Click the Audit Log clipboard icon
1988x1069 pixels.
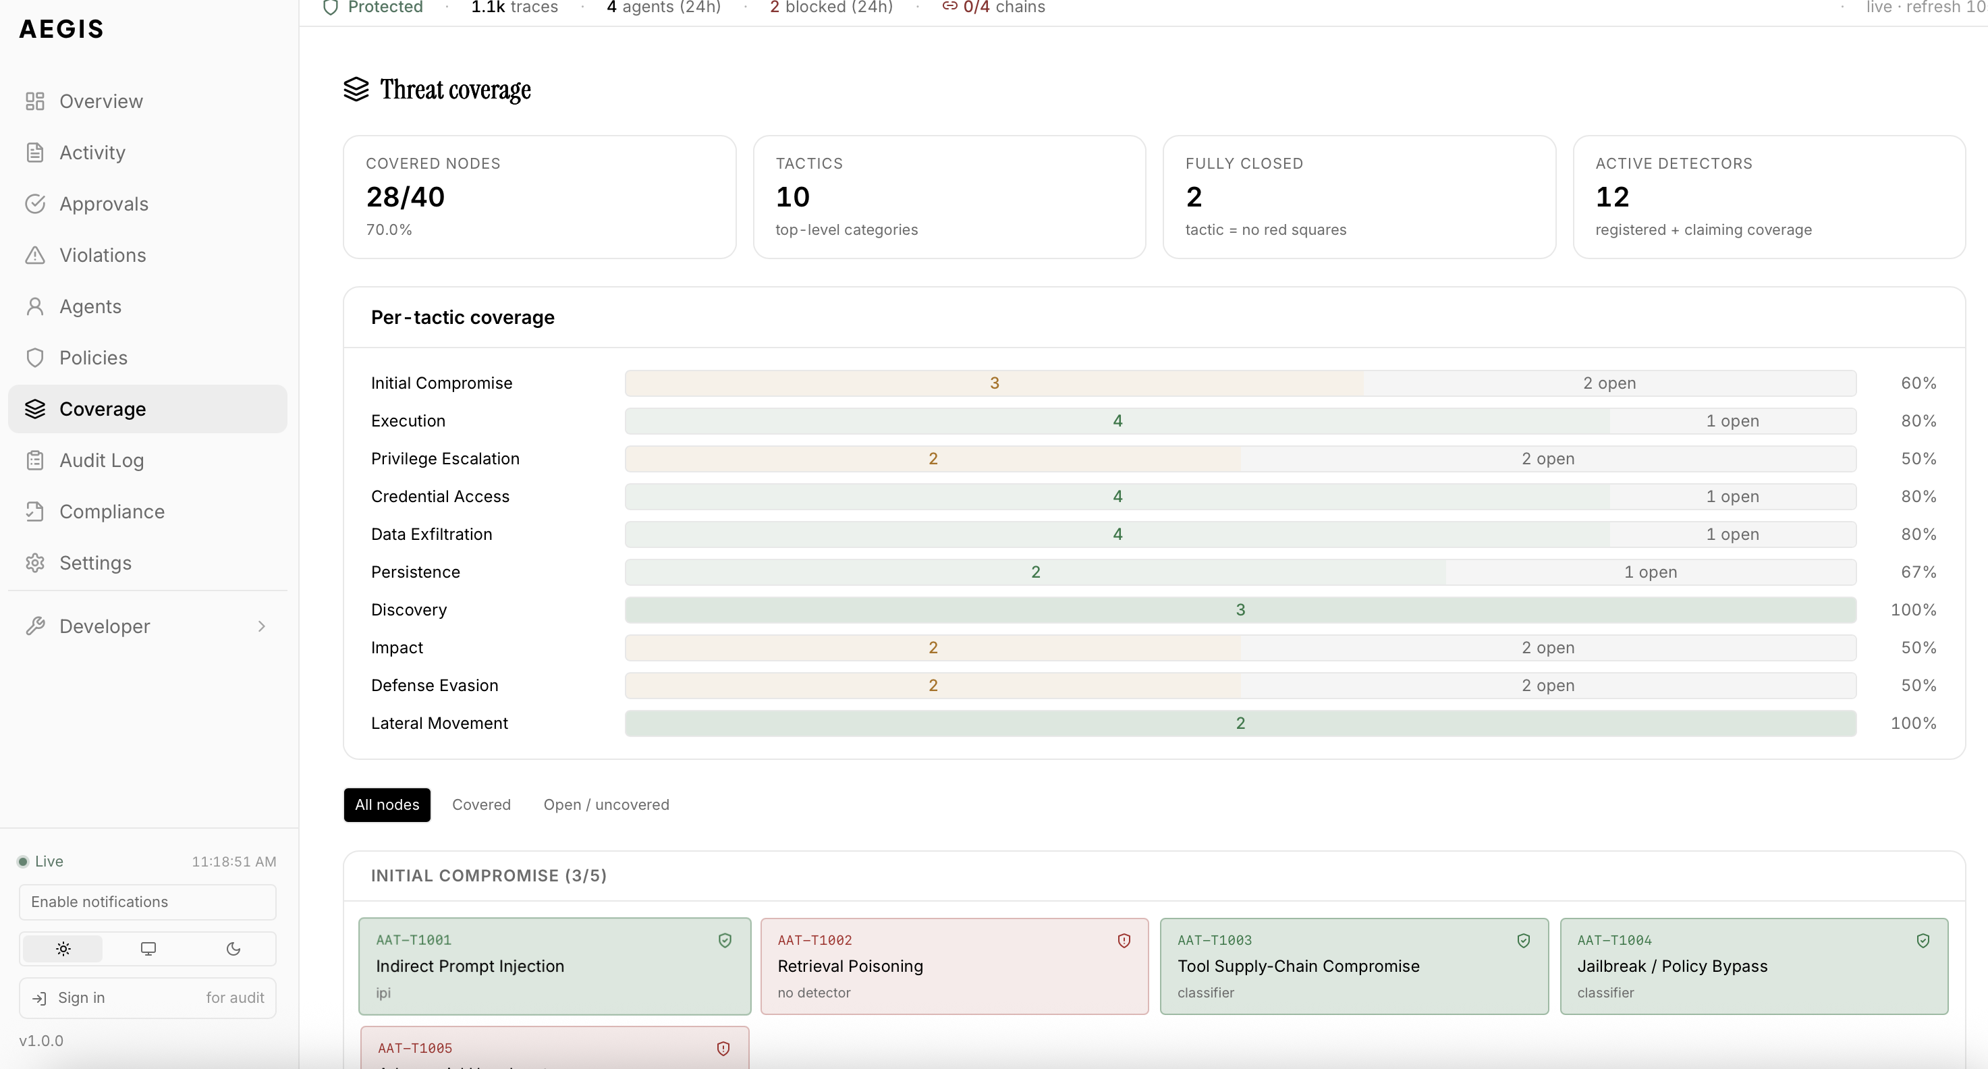pyautogui.click(x=34, y=460)
